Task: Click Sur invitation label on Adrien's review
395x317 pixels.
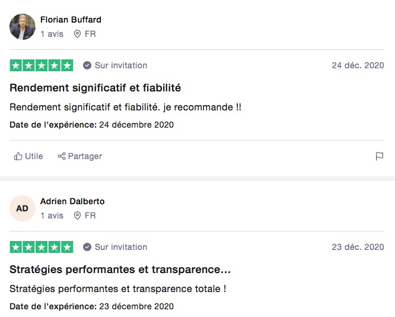Action: [x=121, y=247]
